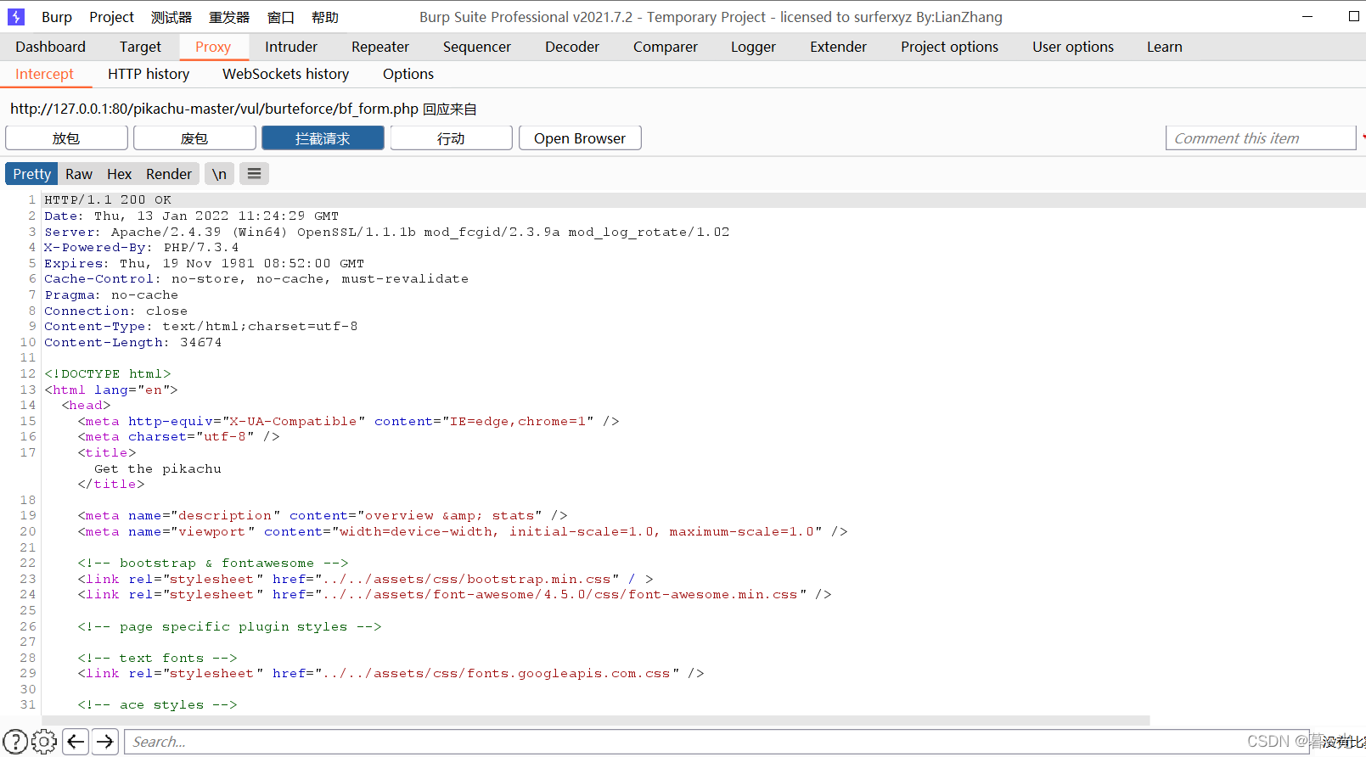The width and height of the screenshot is (1366, 757).
Task: Open the 行动 action menu button
Action: [451, 138]
